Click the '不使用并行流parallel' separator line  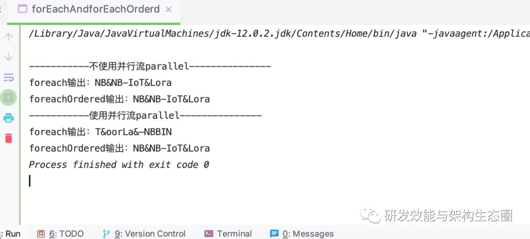[x=150, y=66]
